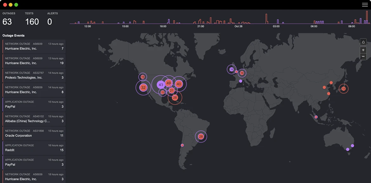Select the zoom-out minus icon on the map
Image resolution: width=371 pixels, height=183 pixels.
[363, 56]
